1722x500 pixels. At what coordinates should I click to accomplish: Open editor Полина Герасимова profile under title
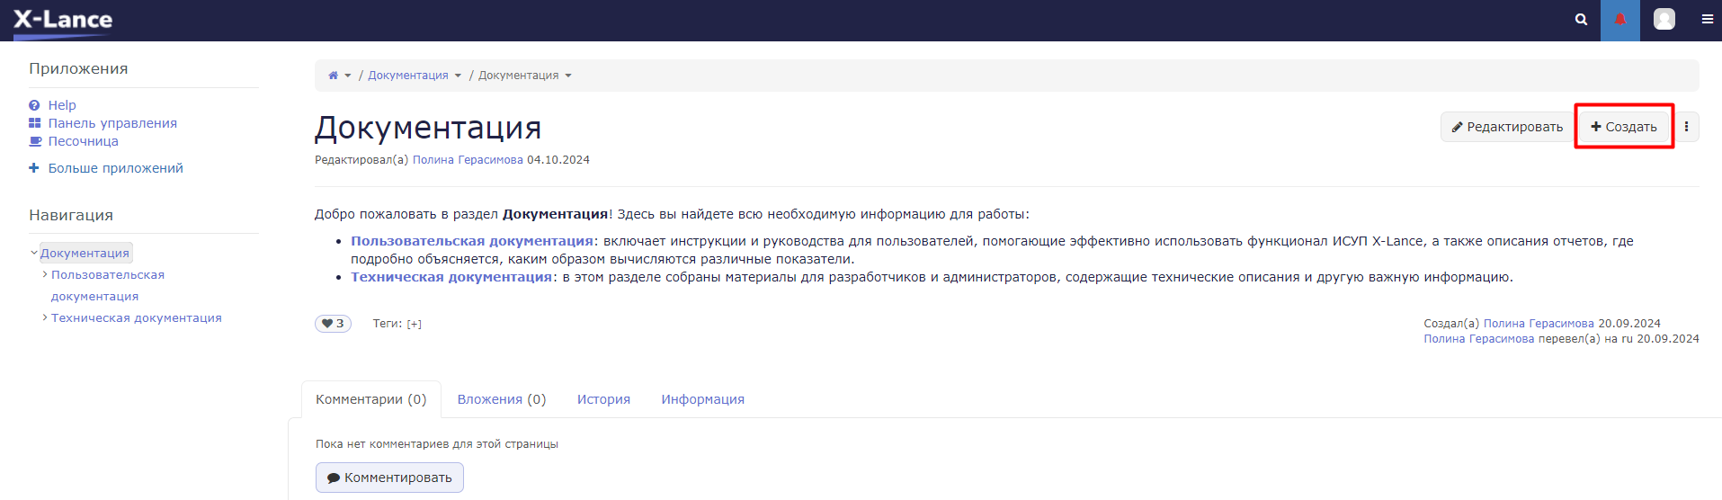point(468,160)
